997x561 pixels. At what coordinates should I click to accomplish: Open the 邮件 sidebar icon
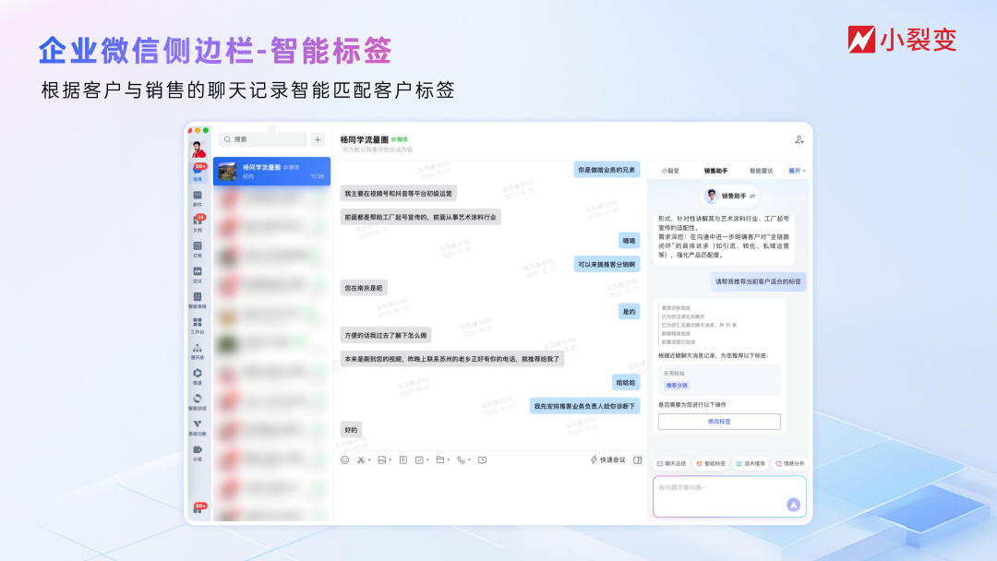(x=197, y=193)
